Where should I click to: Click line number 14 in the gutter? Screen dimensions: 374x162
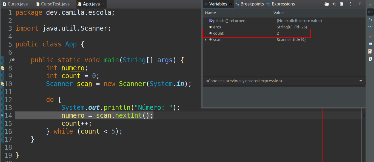pyautogui.click(x=8, y=116)
